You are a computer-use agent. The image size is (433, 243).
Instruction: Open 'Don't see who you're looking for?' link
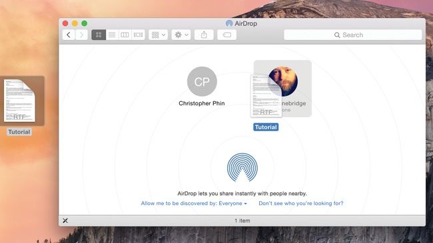click(301, 203)
